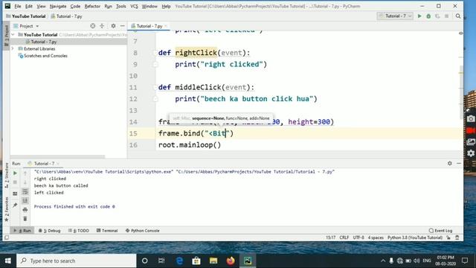Click the Debug bug icon in the top toolbar
This screenshot has width=476, height=268.
[428, 16]
